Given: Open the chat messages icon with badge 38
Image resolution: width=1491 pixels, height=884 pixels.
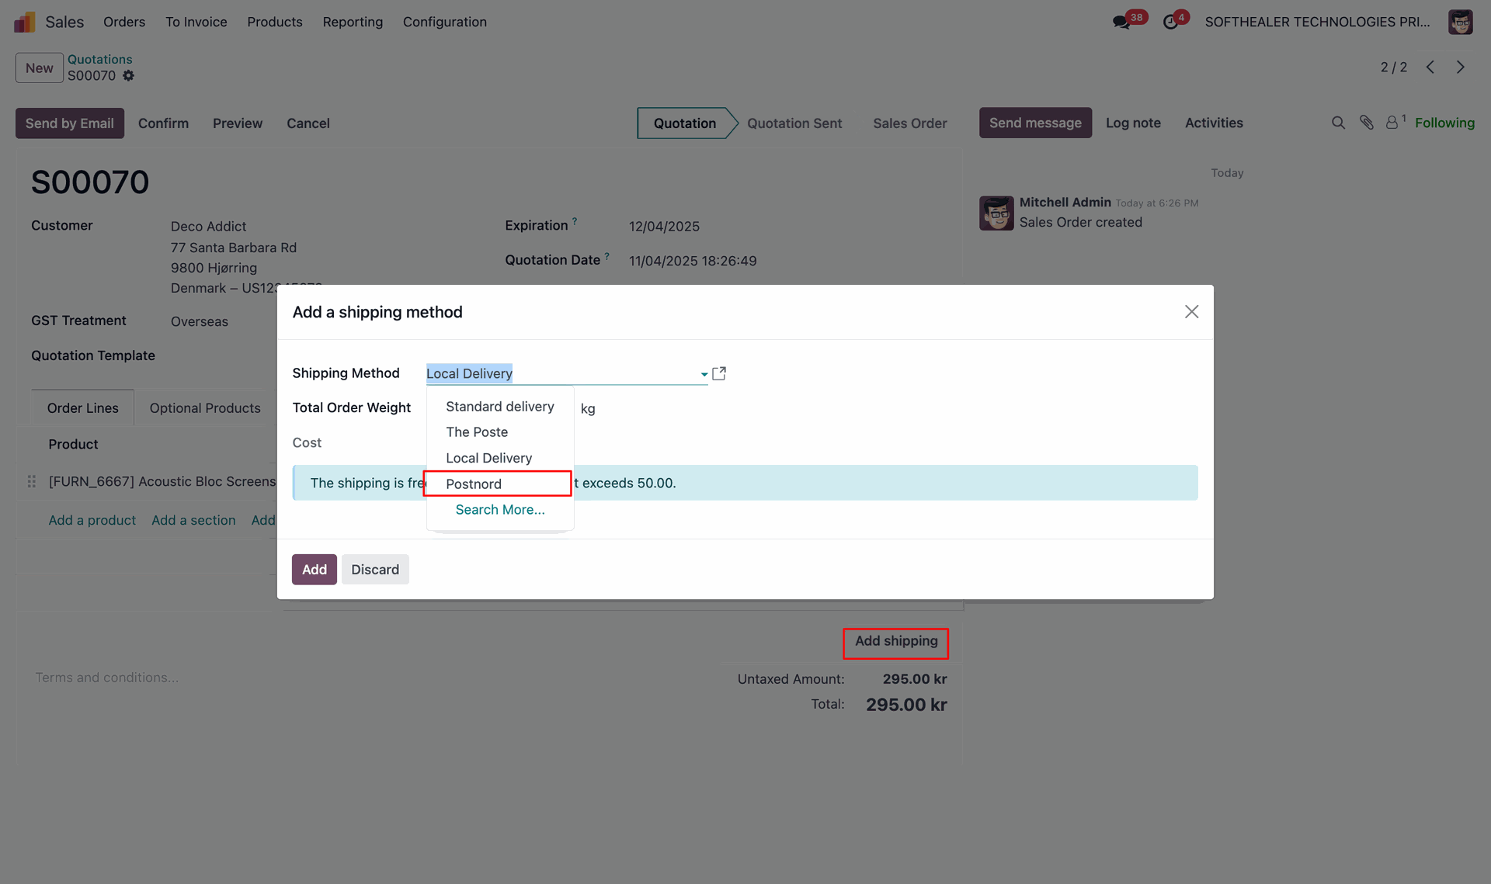Looking at the screenshot, I should pos(1121,23).
